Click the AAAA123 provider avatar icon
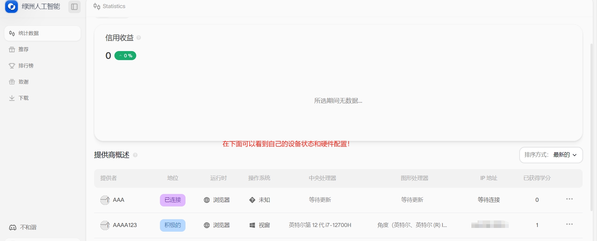This screenshot has height=241, width=597. pos(105,225)
